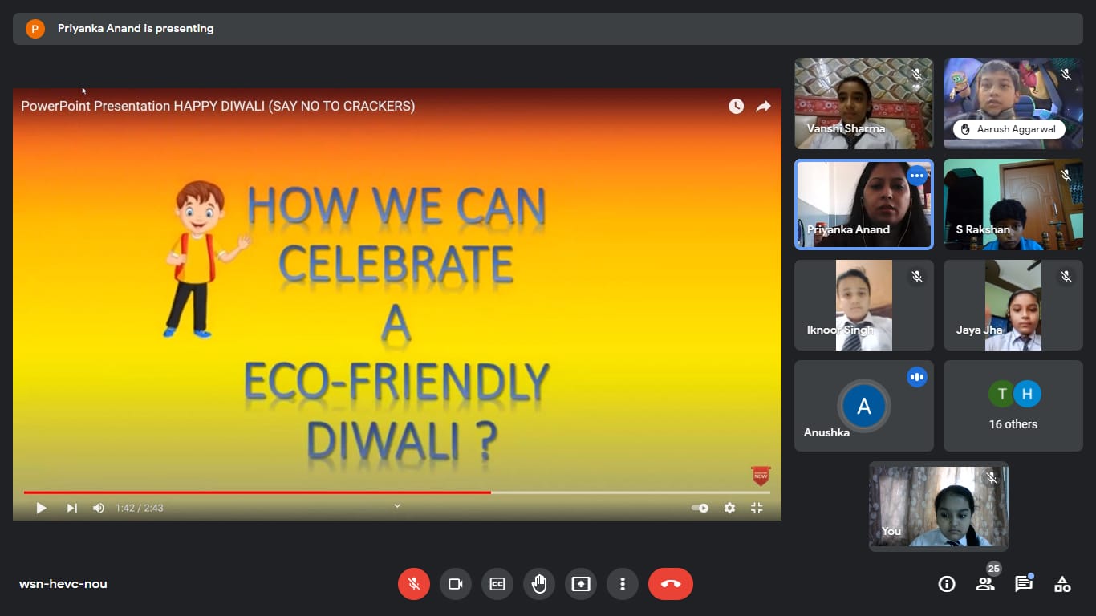Click Watch later clock icon
1096x616 pixels.
(736, 106)
